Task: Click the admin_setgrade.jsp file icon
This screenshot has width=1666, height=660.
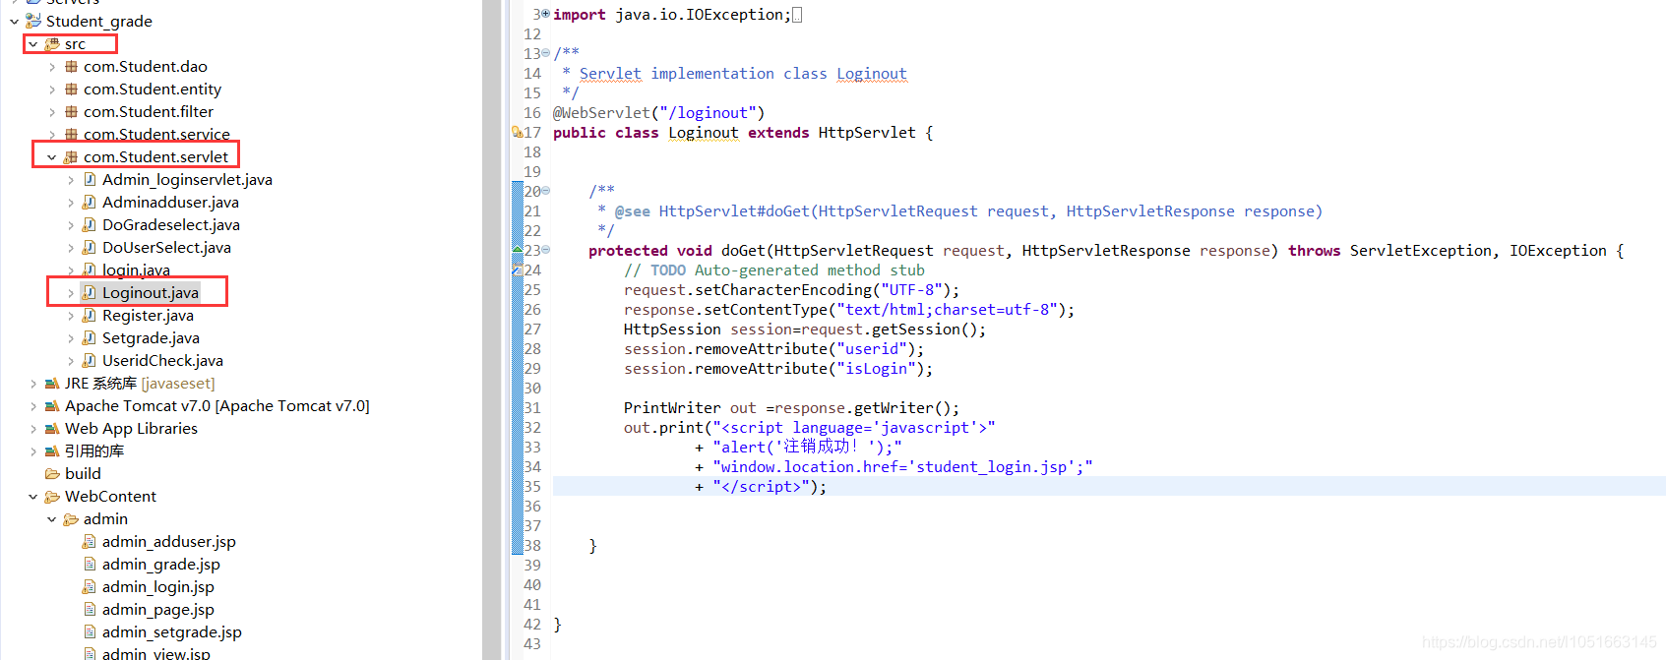Action: (90, 632)
